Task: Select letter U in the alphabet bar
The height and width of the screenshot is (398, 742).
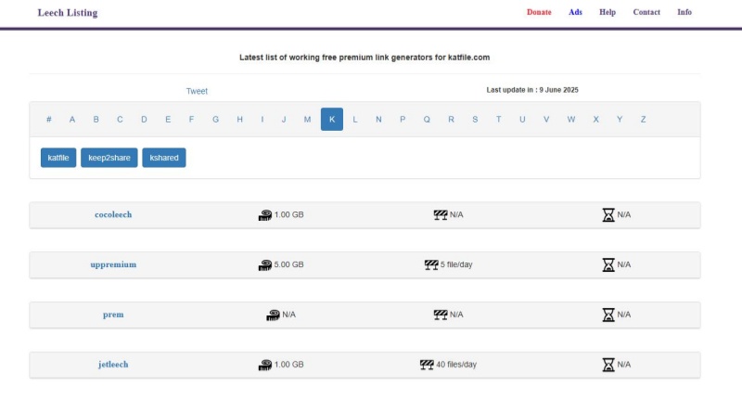Action: pos(522,120)
